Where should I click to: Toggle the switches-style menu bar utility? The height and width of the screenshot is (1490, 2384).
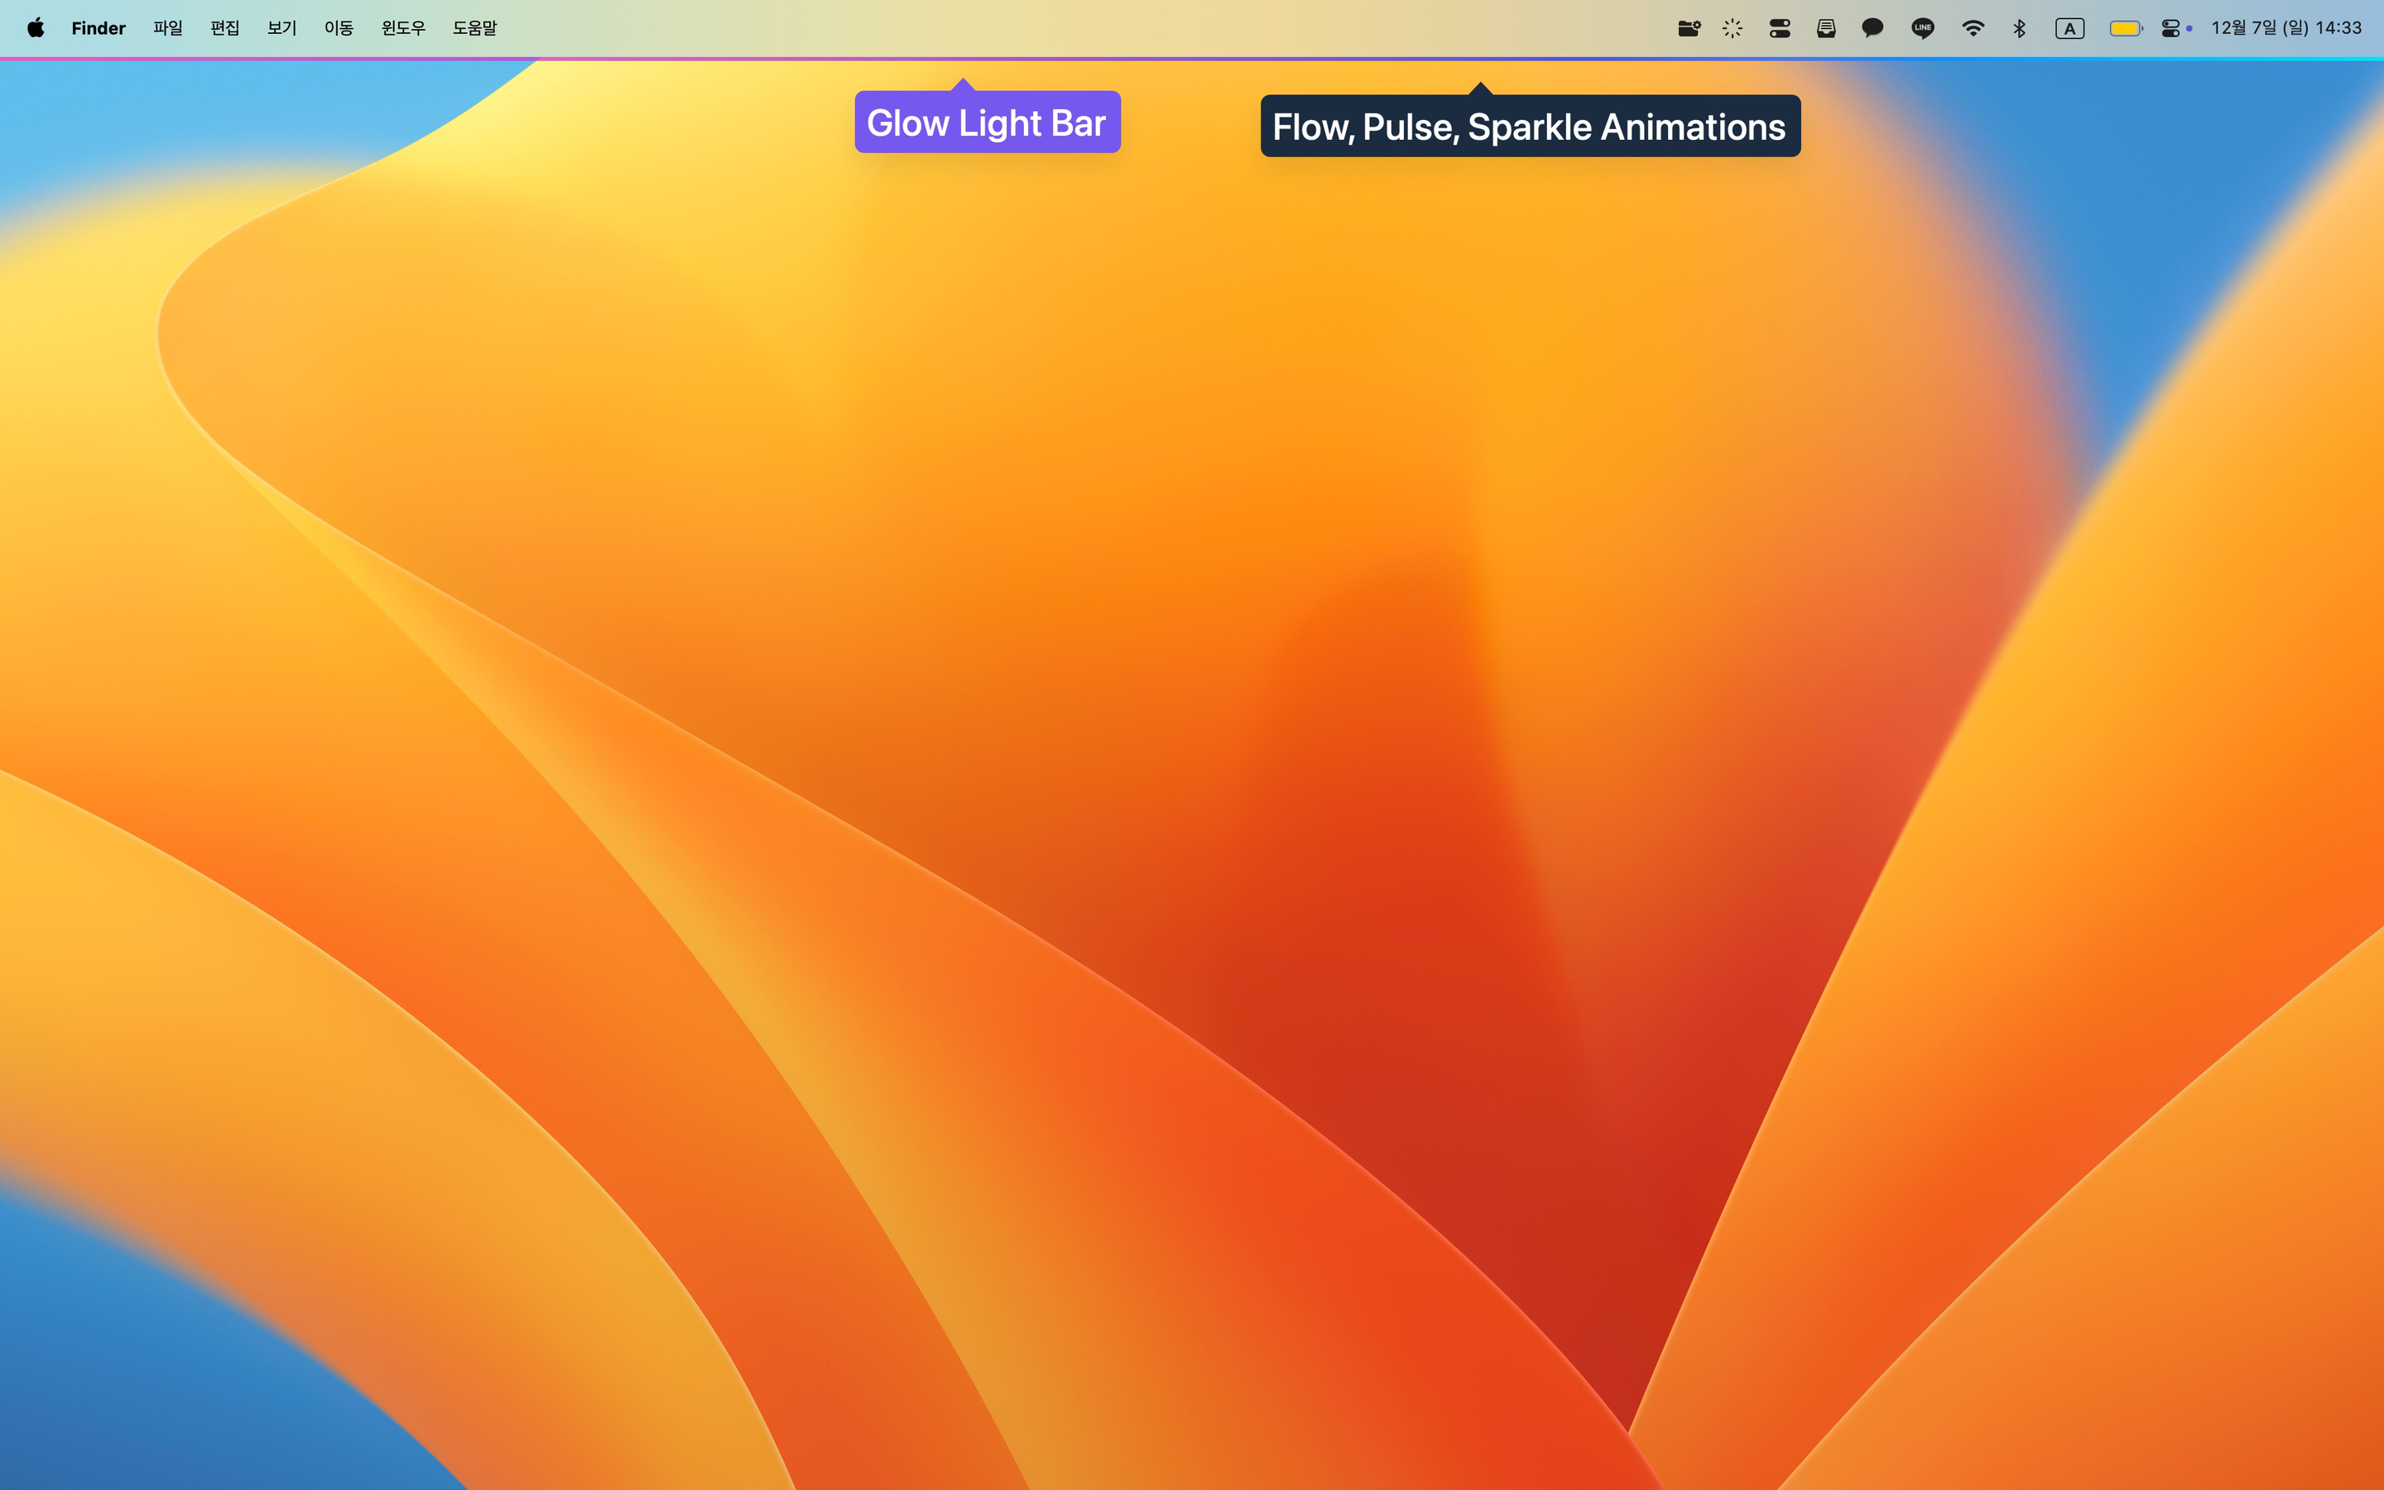(1780, 27)
